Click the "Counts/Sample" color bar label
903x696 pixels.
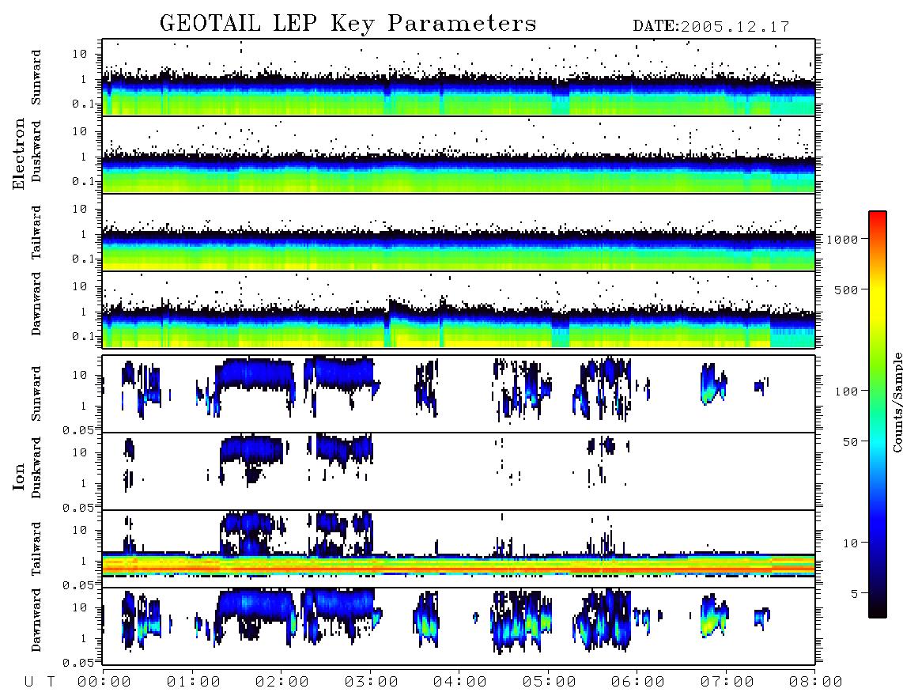coord(897,402)
